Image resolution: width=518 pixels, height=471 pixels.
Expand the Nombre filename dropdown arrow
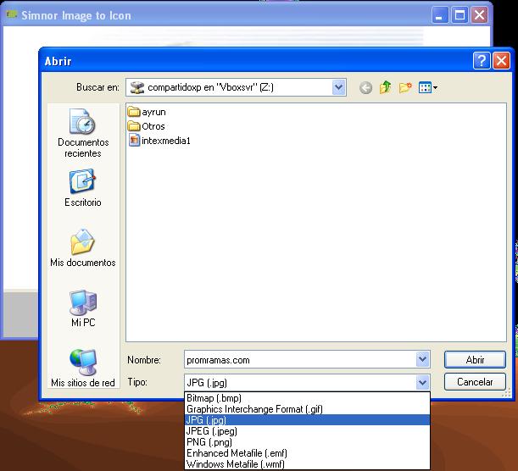(x=422, y=359)
